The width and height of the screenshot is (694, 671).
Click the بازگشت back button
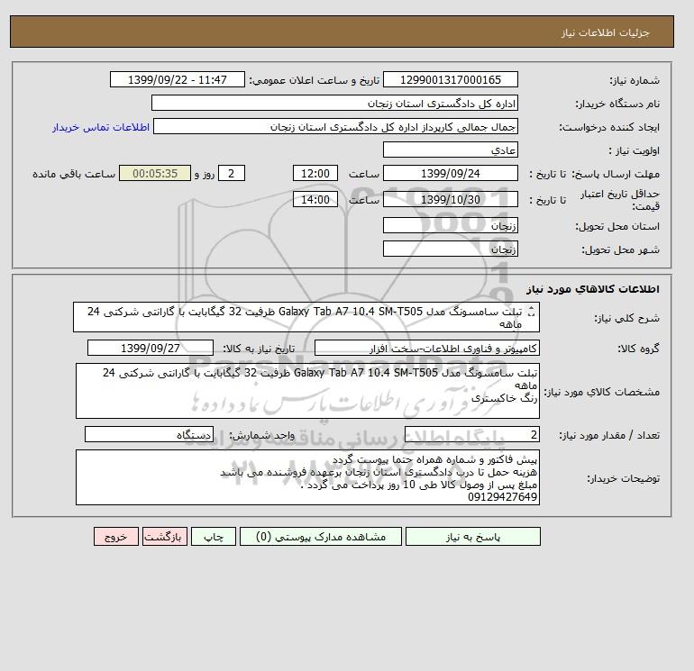click(x=165, y=537)
